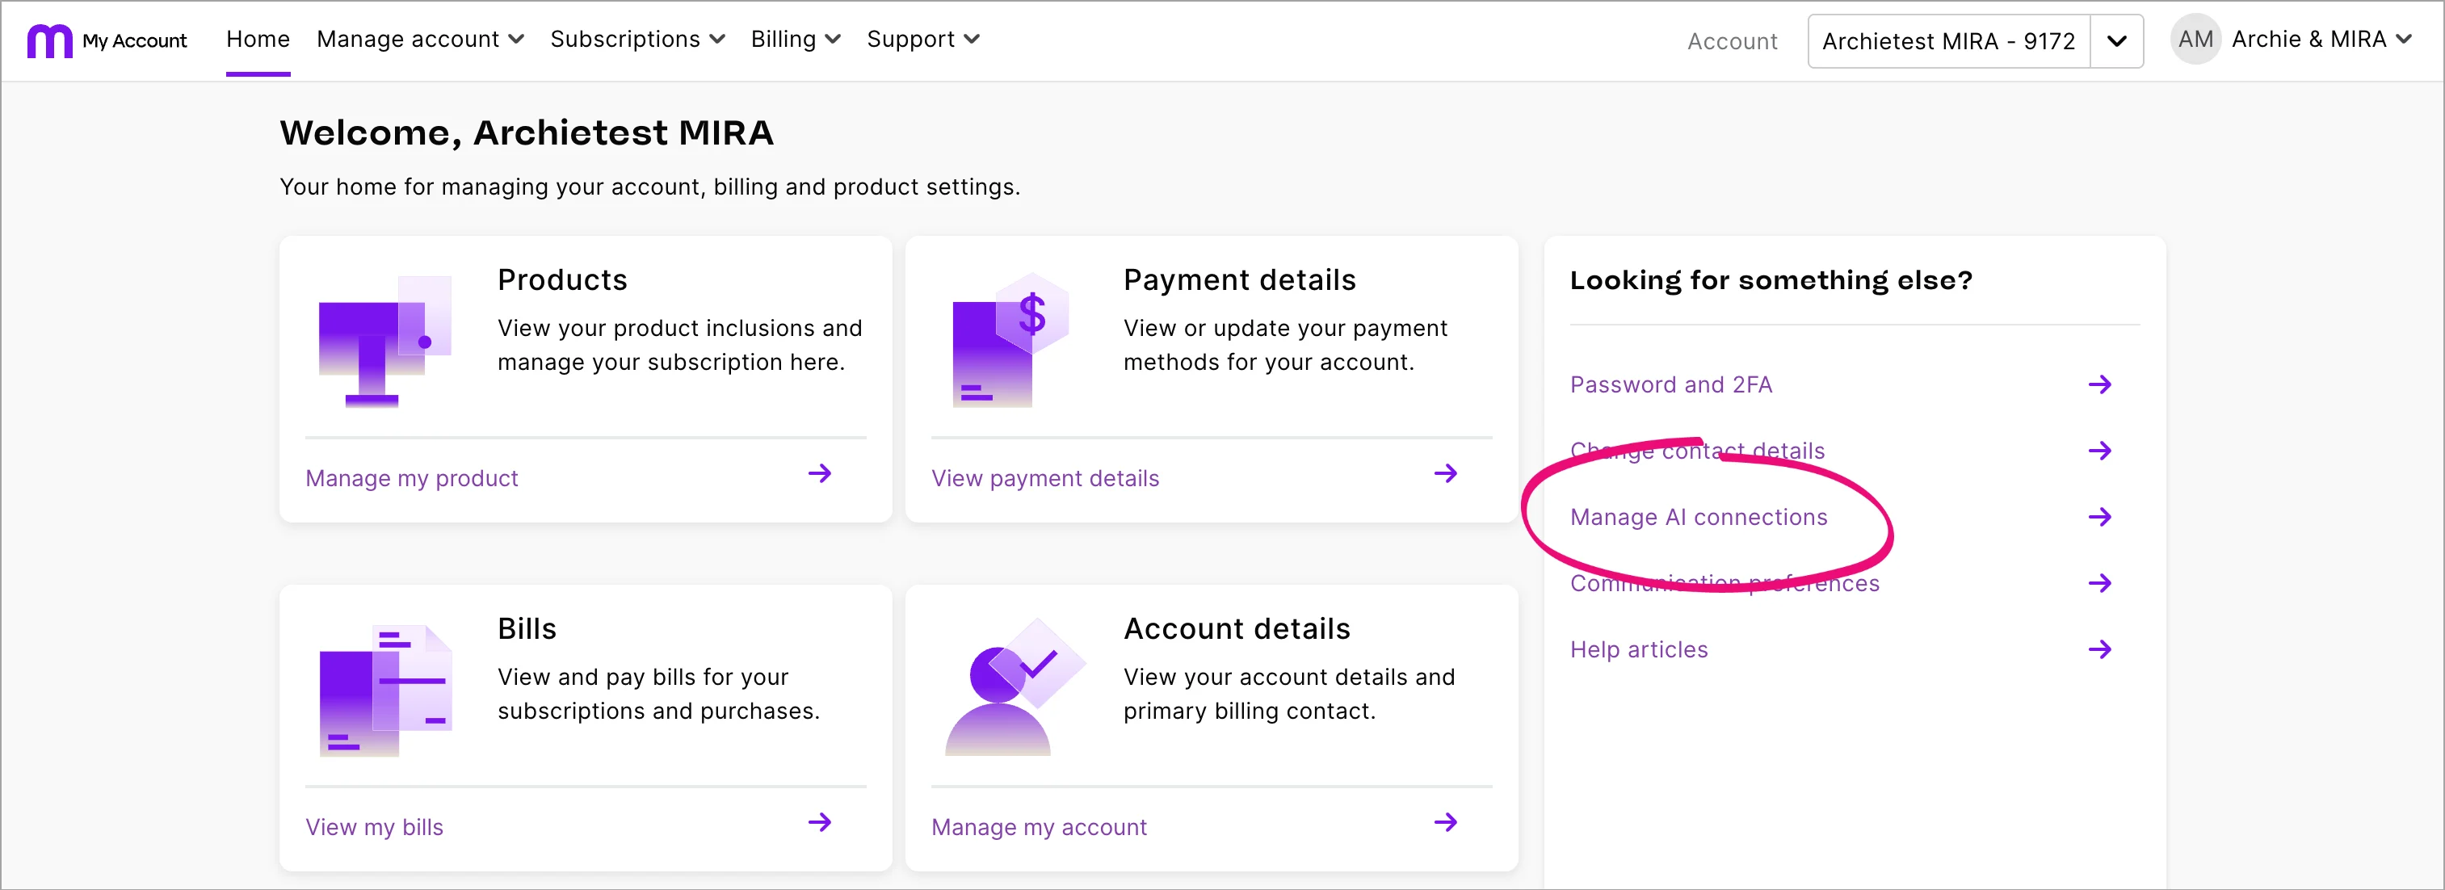This screenshot has height=890, width=2445.
Task: Open Change contact details link
Action: click(x=1697, y=451)
